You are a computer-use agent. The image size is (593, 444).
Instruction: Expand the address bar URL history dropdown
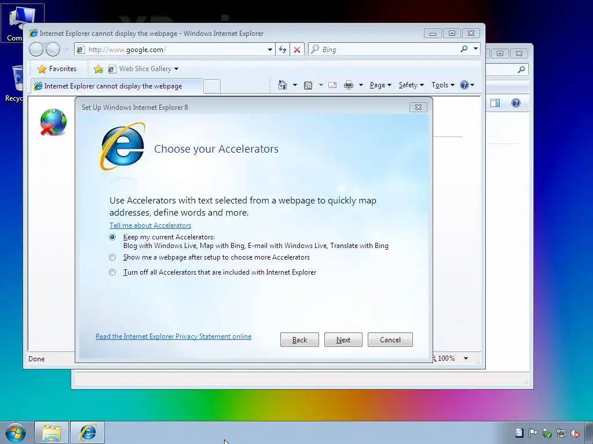(x=270, y=50)
